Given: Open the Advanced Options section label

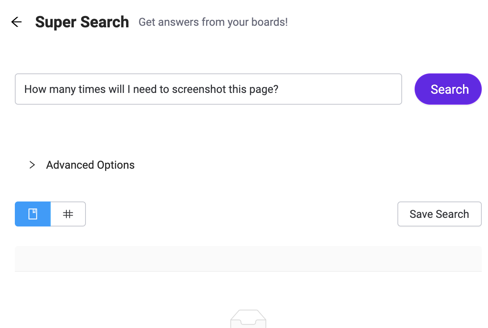Looking at the screenshot, I should point(90,165).
